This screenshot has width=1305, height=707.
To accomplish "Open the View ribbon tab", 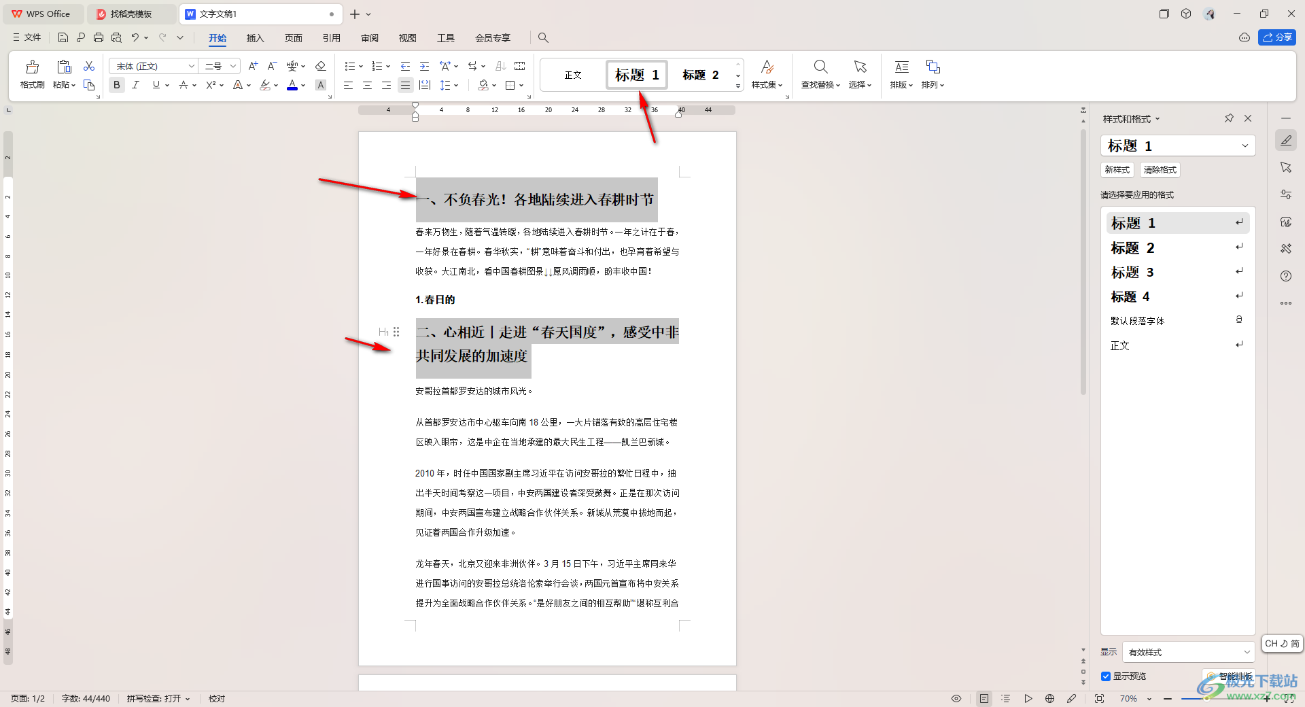I will [x=408, y=38].
